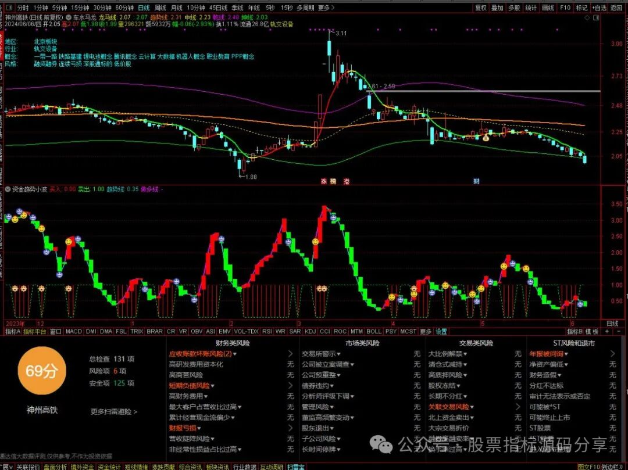Click the 轨交设备 industry label in info line
The image size is (628, 470).
point(281,24)
